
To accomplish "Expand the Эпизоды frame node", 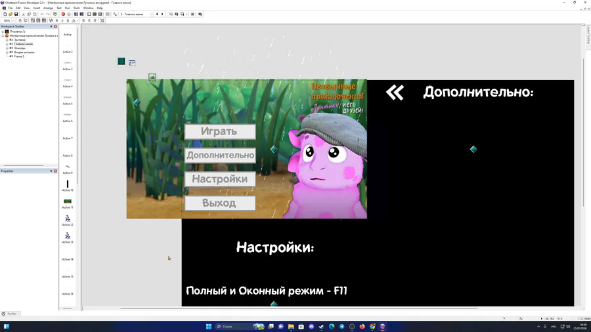I will (x=7, y=48).
